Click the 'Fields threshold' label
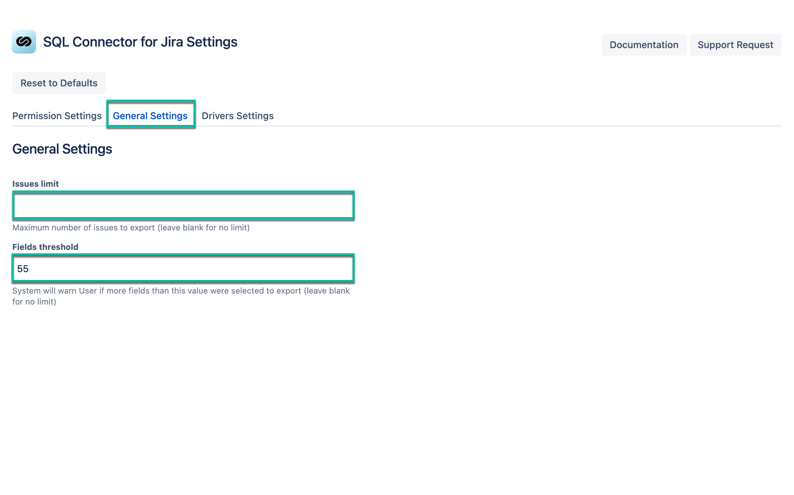The image size is (794, 495). click(45, 247)
